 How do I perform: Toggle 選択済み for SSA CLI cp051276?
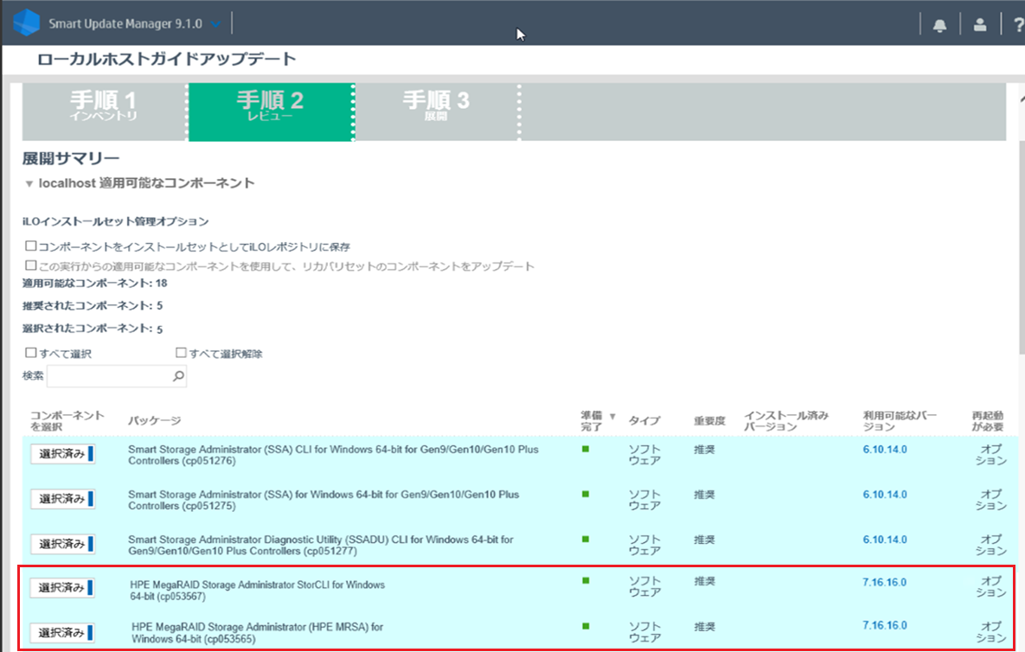point(63,453)
